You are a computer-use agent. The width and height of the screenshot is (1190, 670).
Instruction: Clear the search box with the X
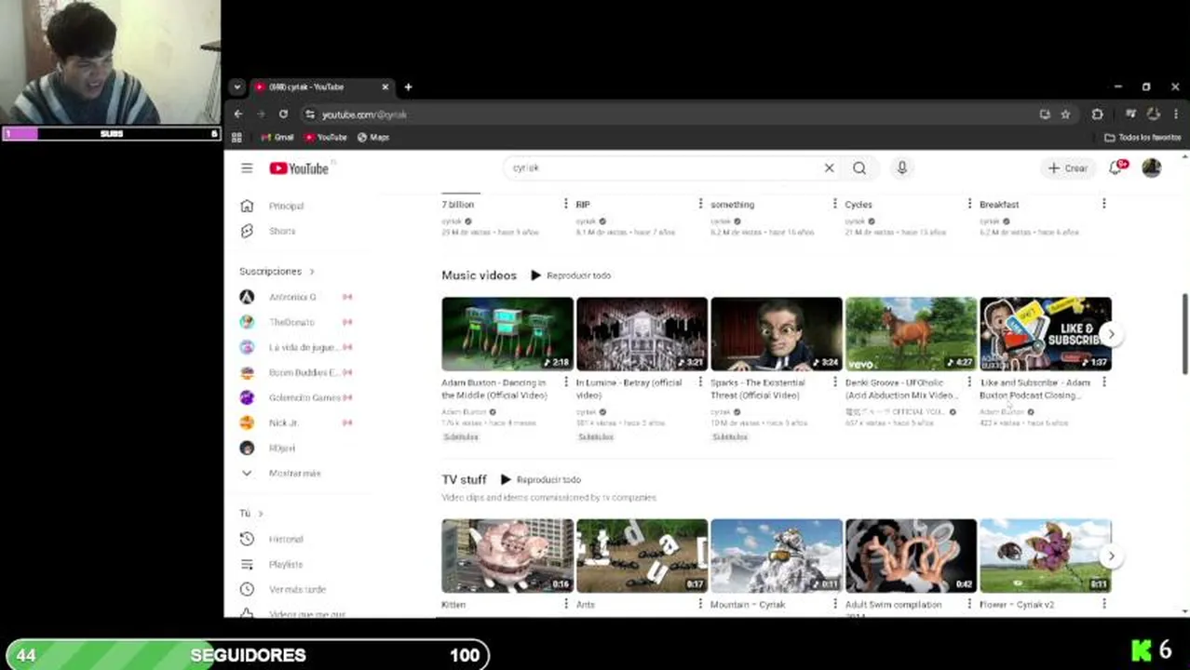tap(829, 168)
